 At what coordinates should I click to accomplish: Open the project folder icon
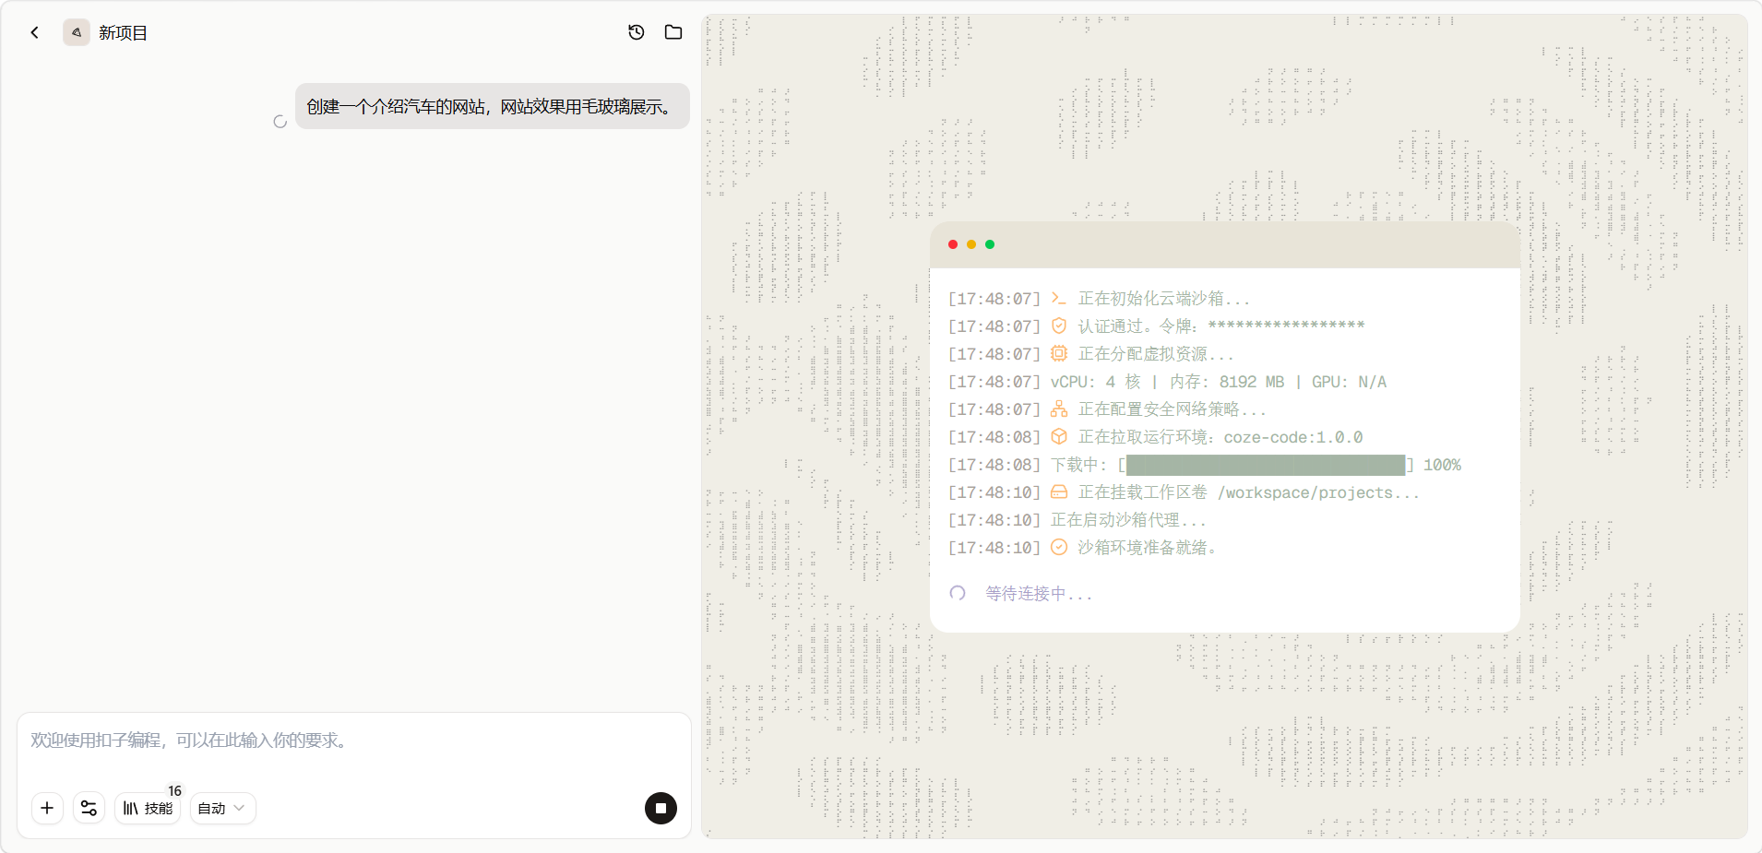[x=673, y=32]
